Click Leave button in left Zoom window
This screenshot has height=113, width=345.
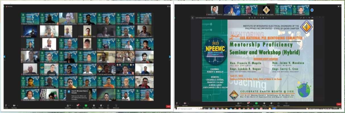point(168,107)
